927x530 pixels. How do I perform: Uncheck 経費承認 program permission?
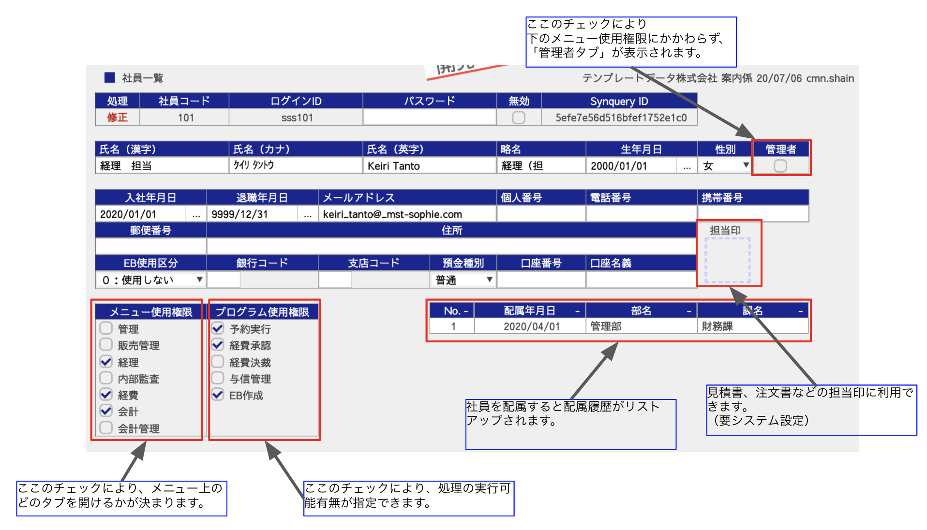(x=218, y=345)
